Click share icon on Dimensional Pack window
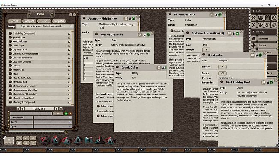The image size is (279, 156). click(x=212, y=14)
